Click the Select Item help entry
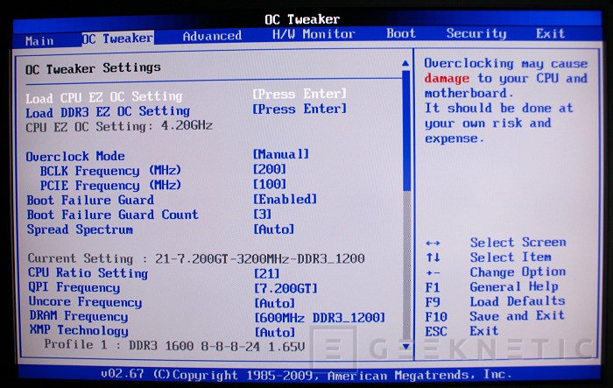Image resolution: width=613 pixels, height=388 pixels. pyautogui.click(x=489, y=257)
